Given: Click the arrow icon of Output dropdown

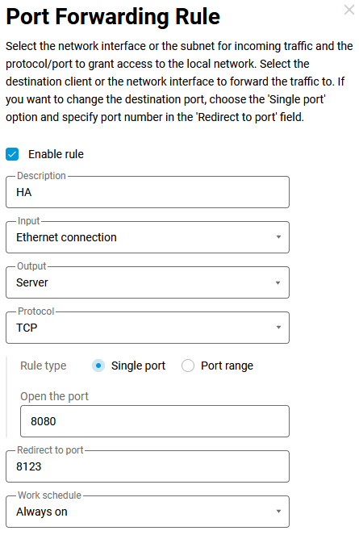Looking at the screenshot, I should [x=278, y=282].
